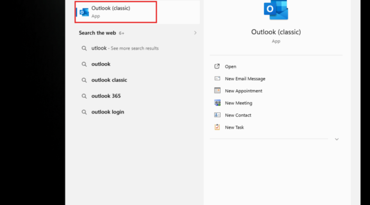The height and width of the screenshot is (205, 370).
Task: Create a New Contact
Action: pyautogui.click(x=238, y=115)
